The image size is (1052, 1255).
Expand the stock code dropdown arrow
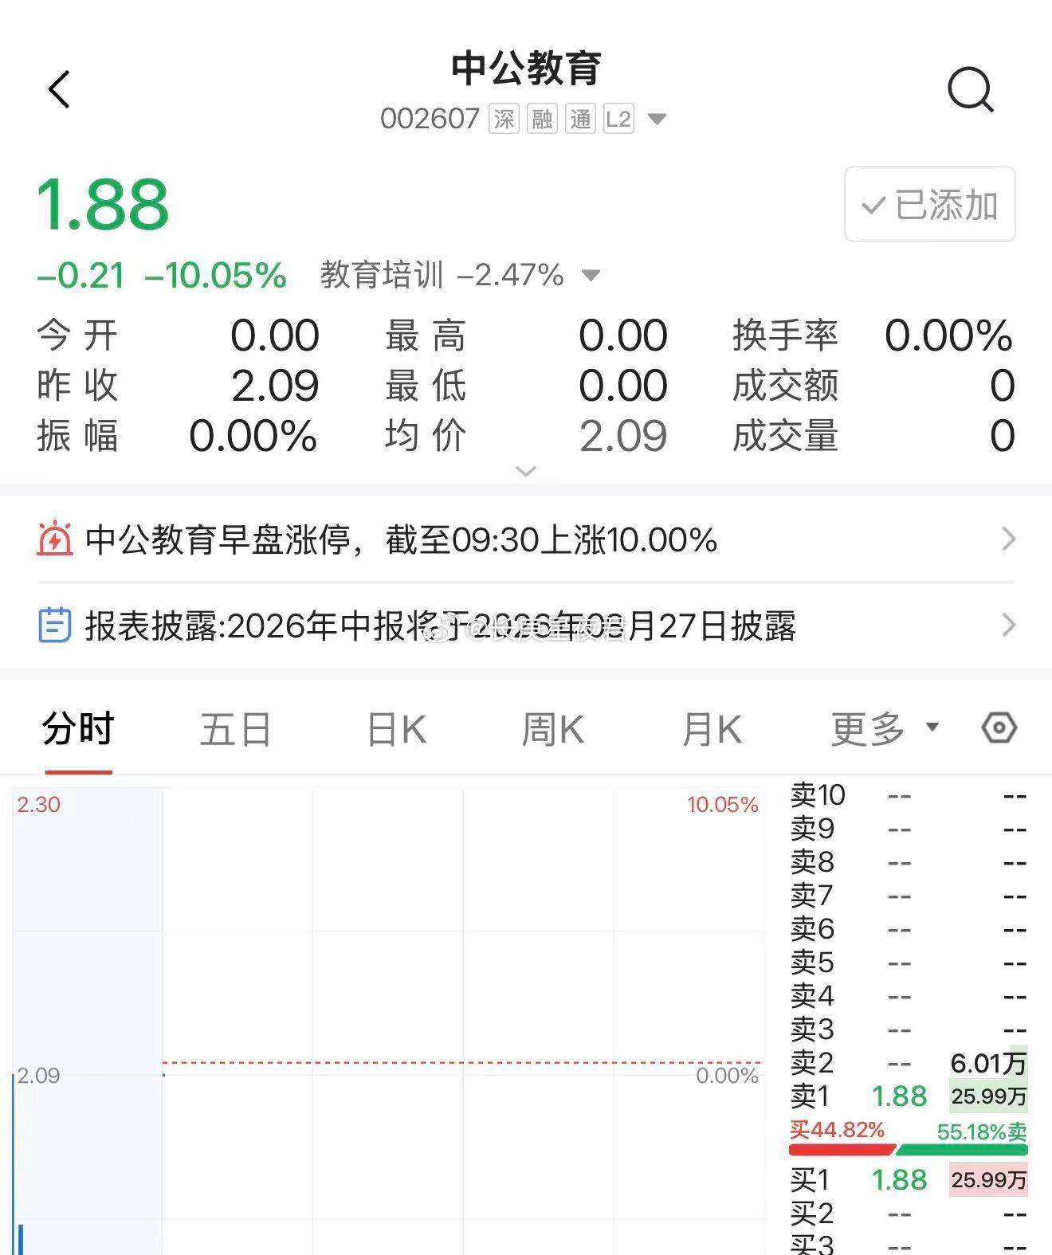pos(657,120)
